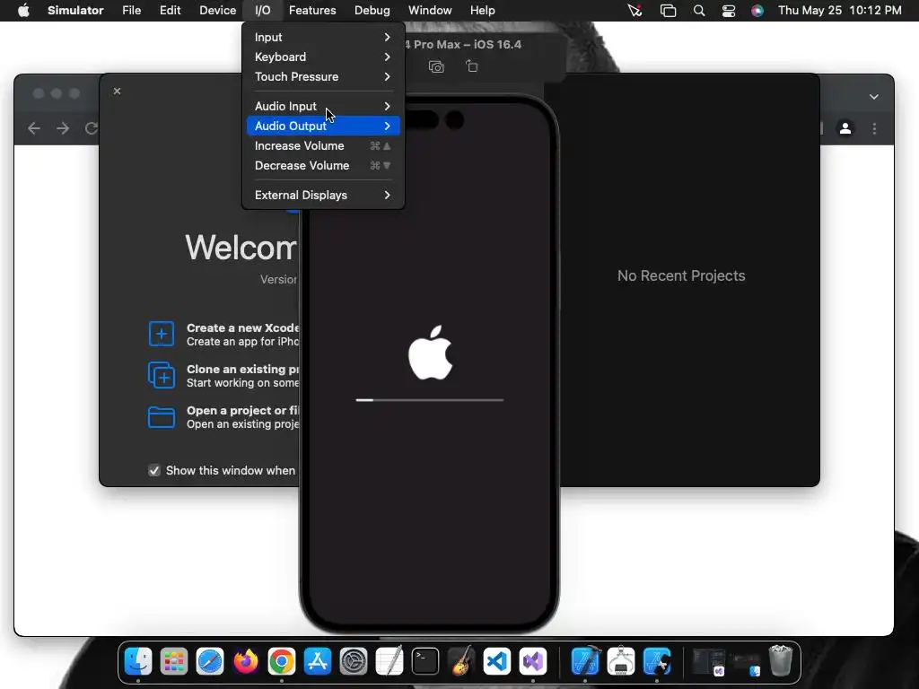Click the Open a project folder icon
Image resolution: width=919 pixels, height=689 pixels.
click(162, 417)
